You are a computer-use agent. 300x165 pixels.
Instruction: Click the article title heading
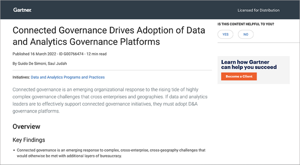click(x=109, y=36)
